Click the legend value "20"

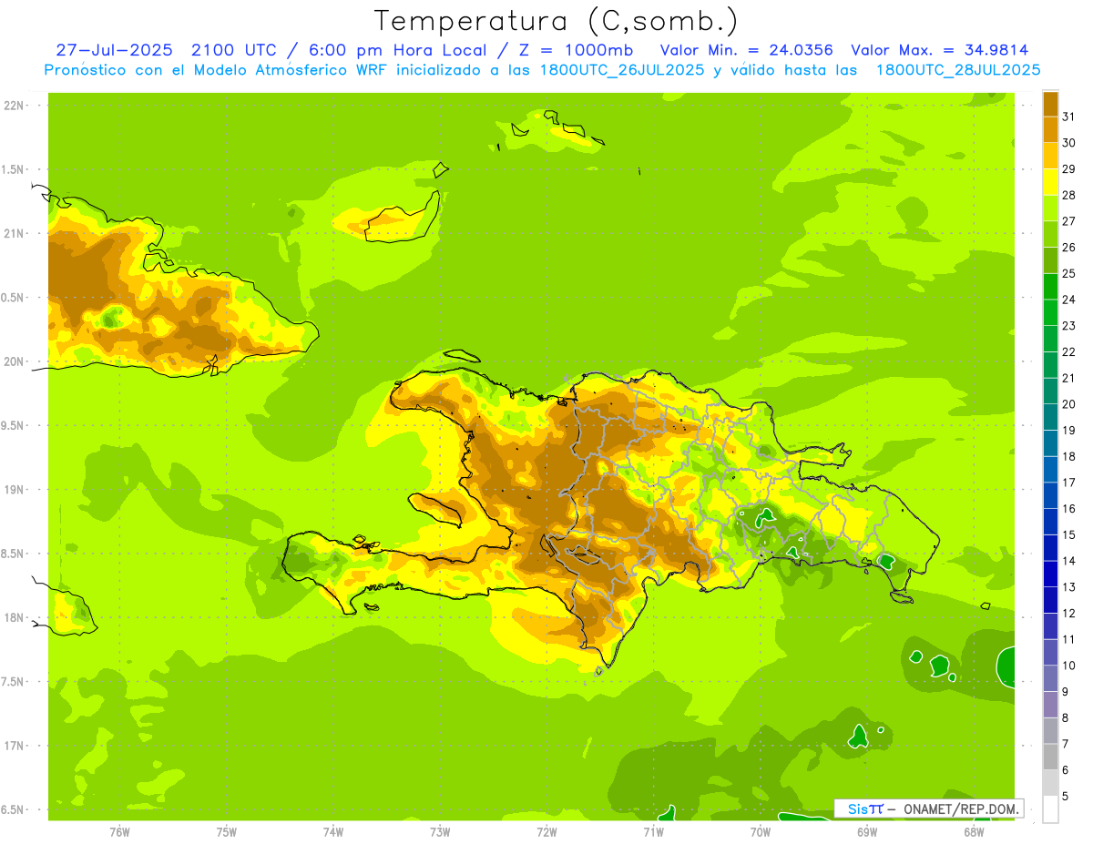[x=1069, y=404]
